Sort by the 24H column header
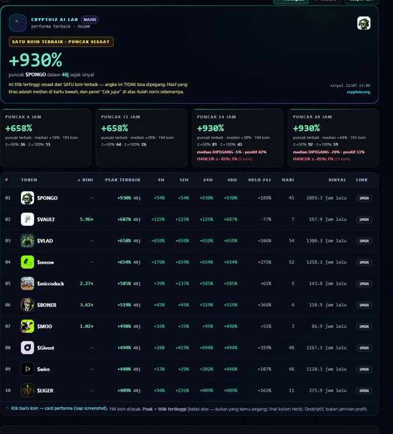This screenshot has width=393, height=434. tap(208, 180)
